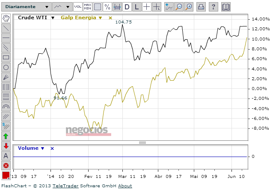
Task: Select the S speed lines tool
Action: pyautogui.click(x=6, y=126)
